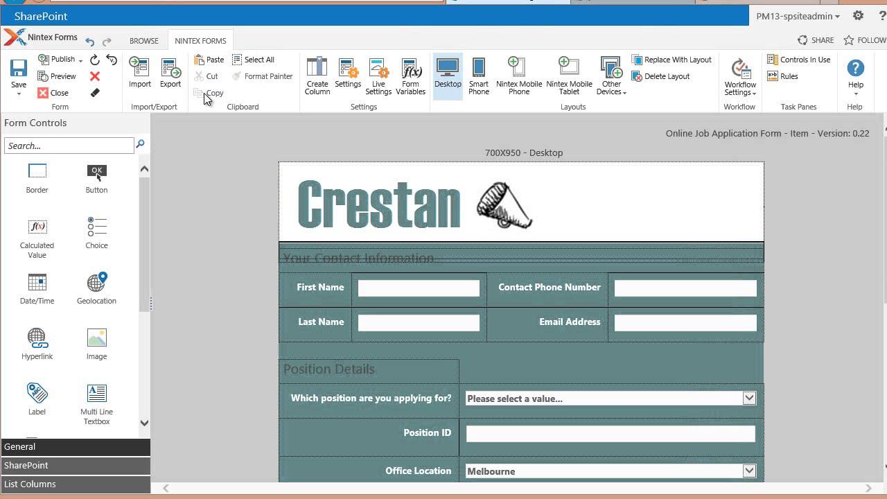Click the Last Name text field
887x499 pixels.
point(419,323)
